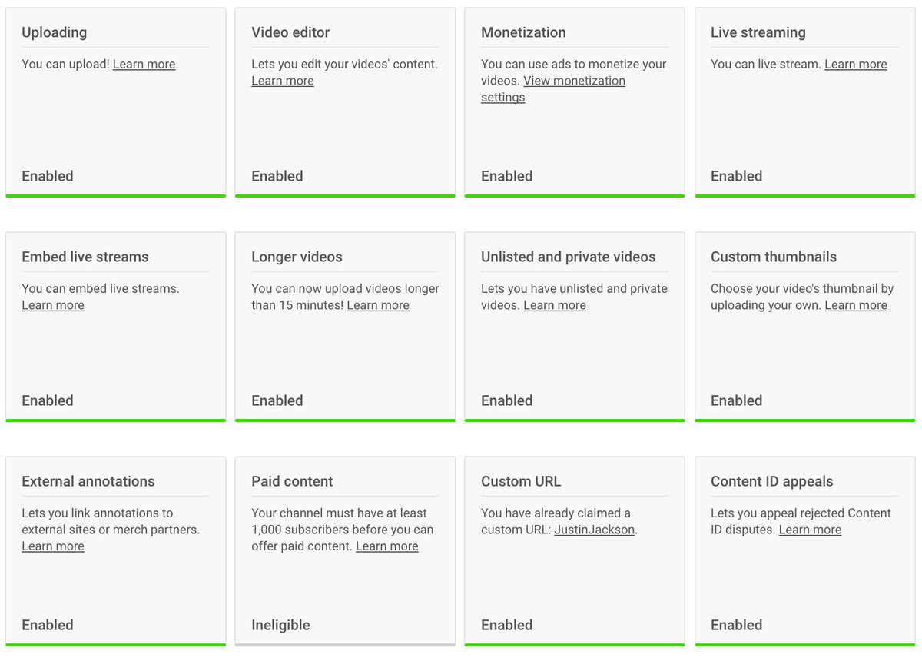Click Enabled status in Content ID appeals
Viewport: 922px width, 661px height.
pyautogui.click(x=736, y=625)
